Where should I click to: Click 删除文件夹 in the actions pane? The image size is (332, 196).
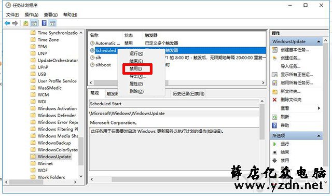click(x=291, y=100)
